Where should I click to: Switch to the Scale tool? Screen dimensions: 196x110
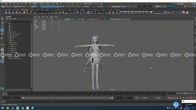(2, 38)
